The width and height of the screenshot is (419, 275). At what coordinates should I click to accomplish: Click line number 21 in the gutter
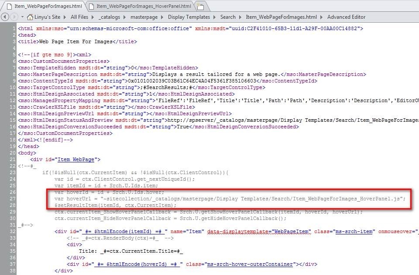[13, 160]
